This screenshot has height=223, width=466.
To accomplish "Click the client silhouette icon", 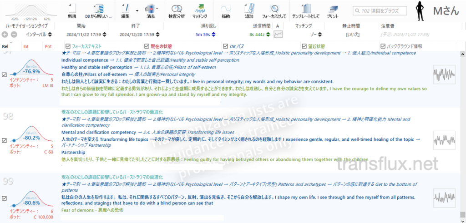I will click(x=420, y=11).
